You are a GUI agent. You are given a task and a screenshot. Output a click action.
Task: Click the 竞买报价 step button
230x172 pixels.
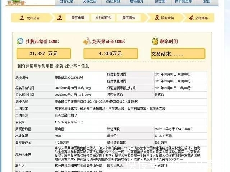pos(129,18)
